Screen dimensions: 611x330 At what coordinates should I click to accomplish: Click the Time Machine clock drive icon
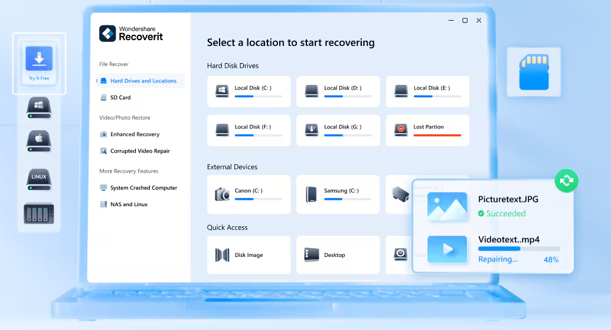coord(401,255)
